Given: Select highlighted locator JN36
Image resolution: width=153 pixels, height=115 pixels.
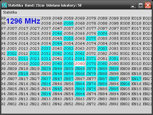Looking at the screenshot, I should (x=46, y=84).
